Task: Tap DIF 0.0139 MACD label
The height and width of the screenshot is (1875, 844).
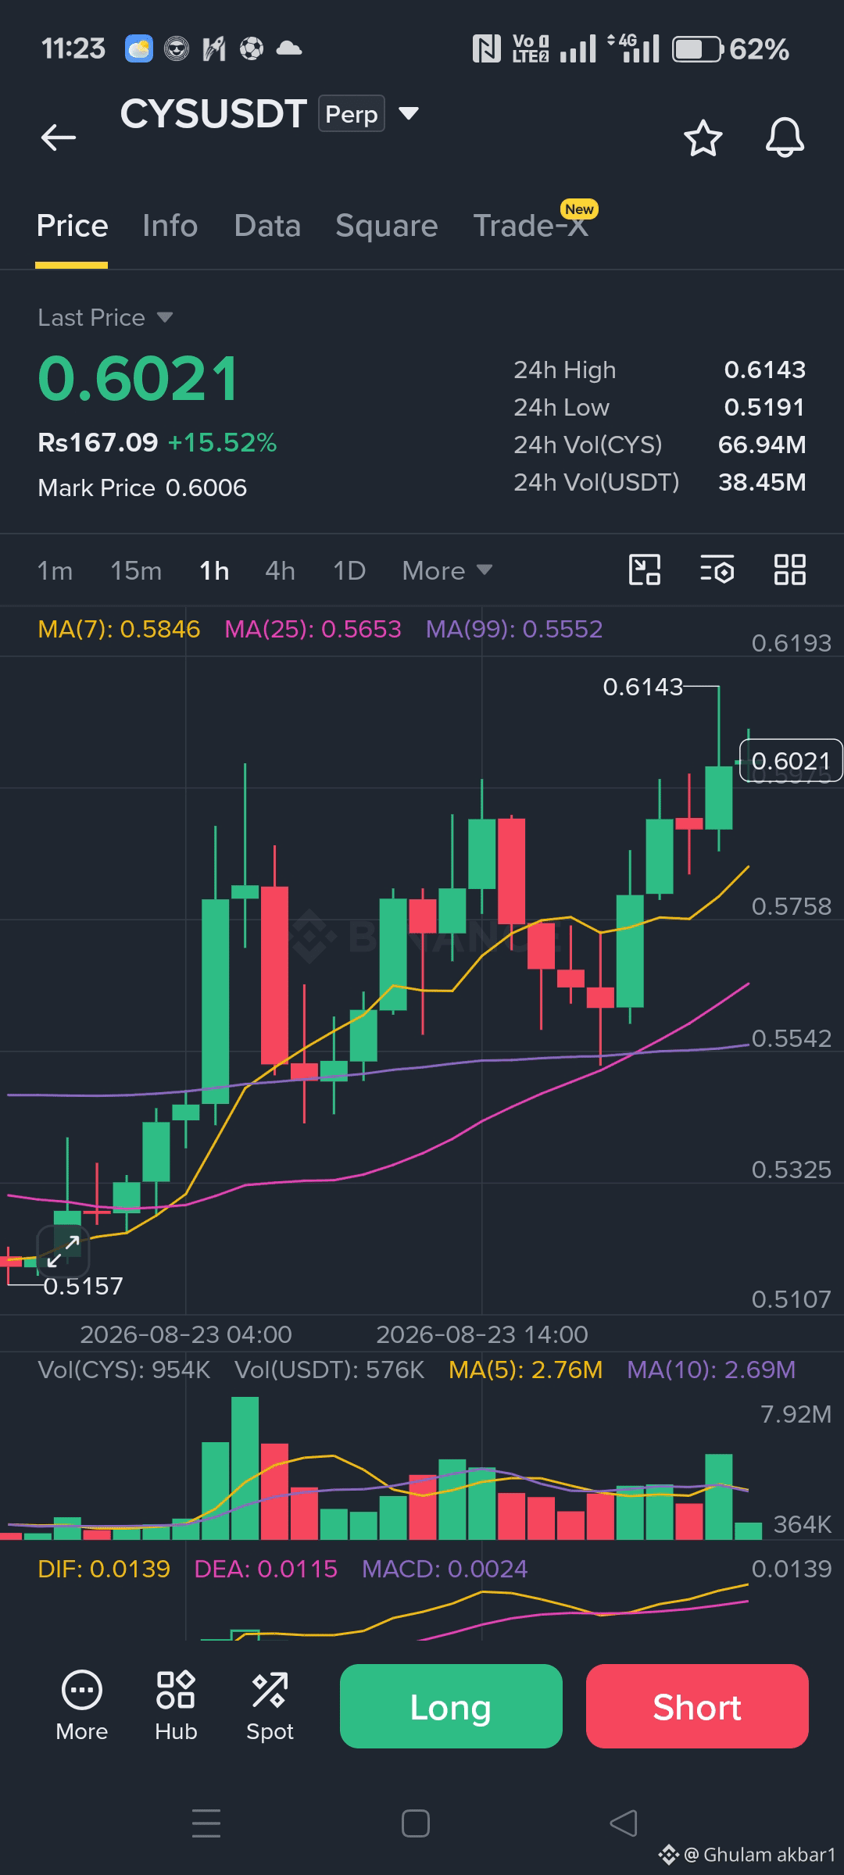Action: click(104, 1569)
